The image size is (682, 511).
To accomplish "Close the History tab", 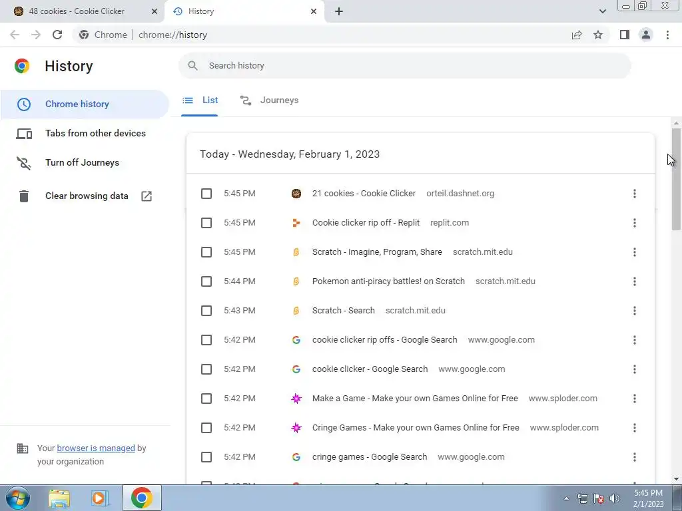I will click(314, 11).
